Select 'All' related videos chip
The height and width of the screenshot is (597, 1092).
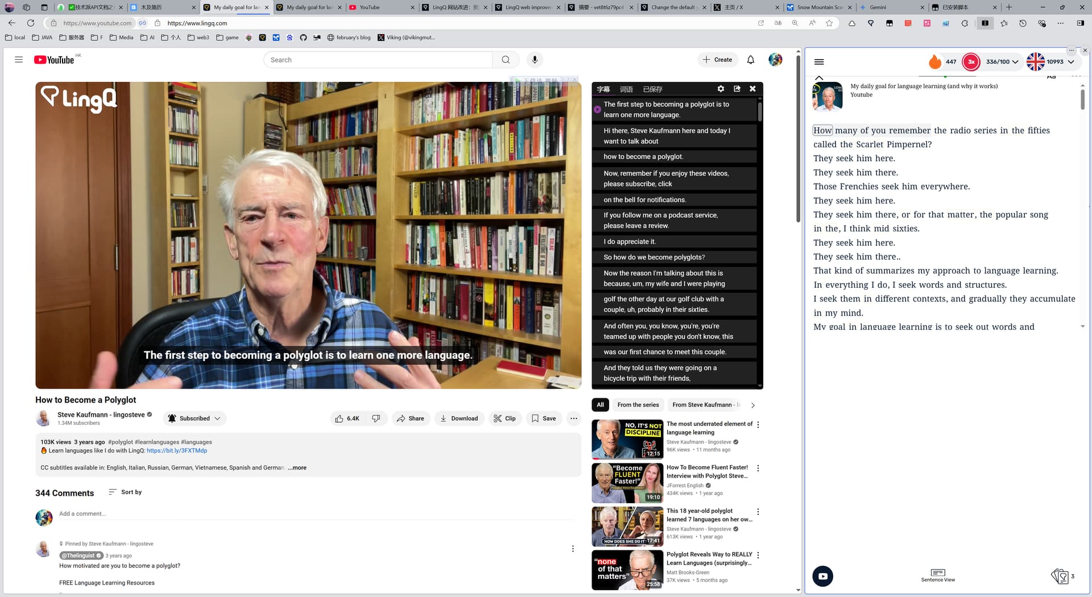click(600, 405)
